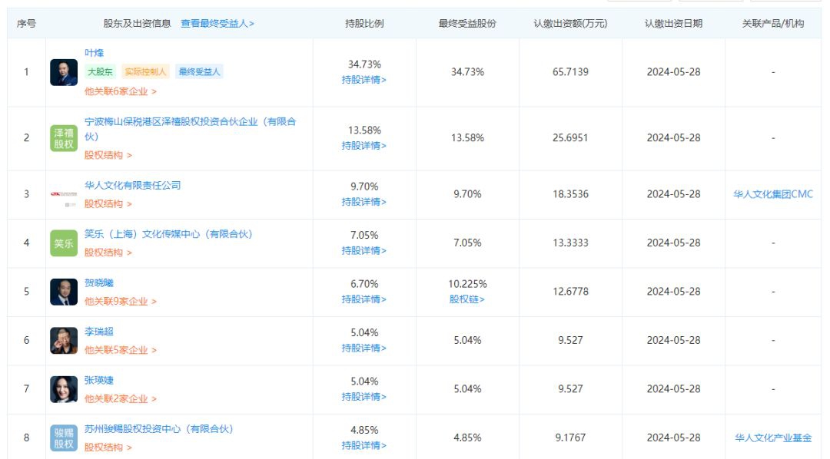Screen dimensions: 830x459
Task: View 持股详情 for 13.58% holding
Action: tap(364, 145)
